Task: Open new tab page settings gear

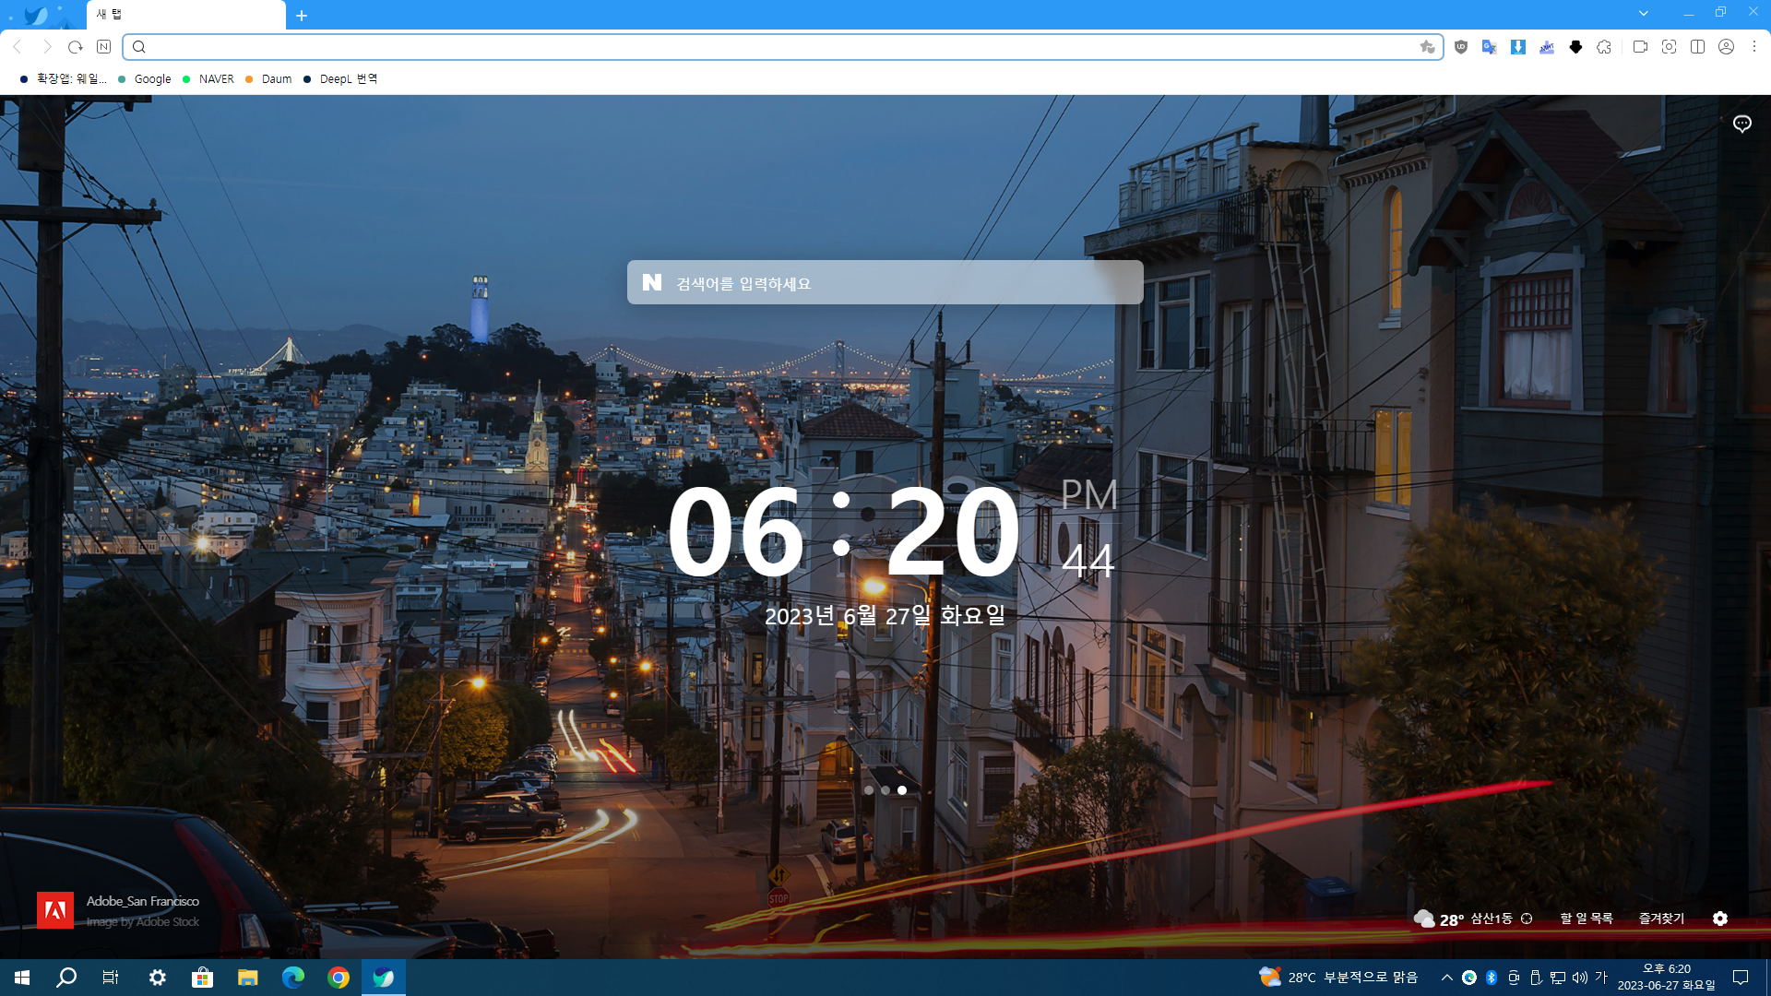Action: [x=1720, y=919]
